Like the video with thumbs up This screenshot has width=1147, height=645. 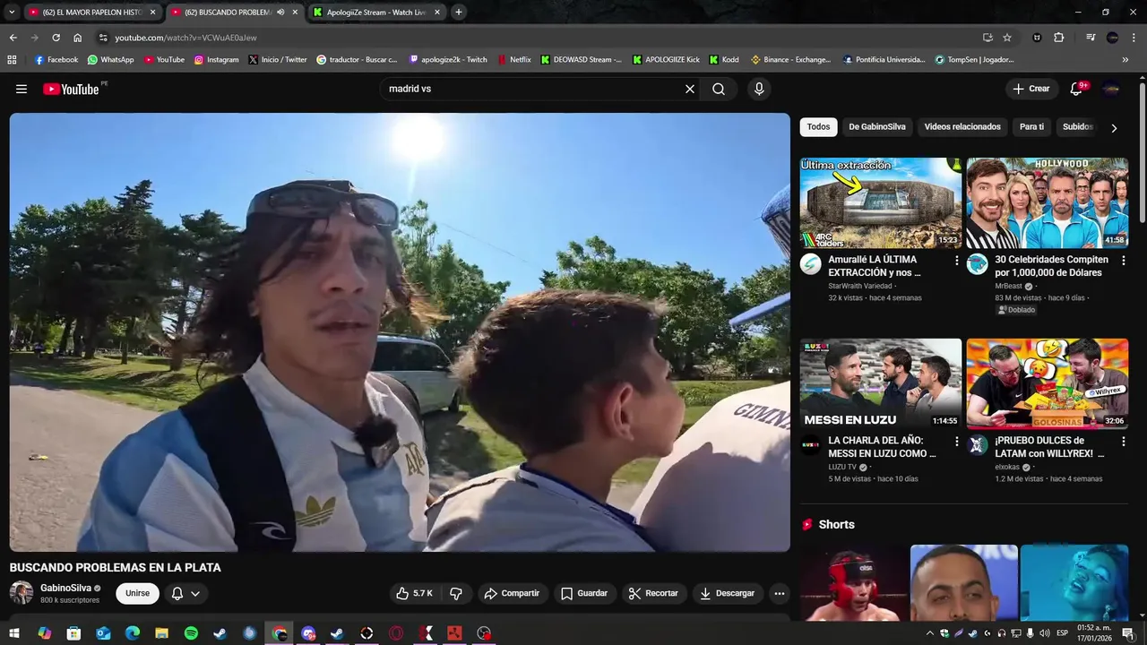pos(414,593)
